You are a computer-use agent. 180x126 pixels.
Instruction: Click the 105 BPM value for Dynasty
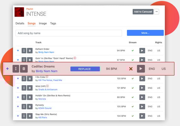[122, 107]
